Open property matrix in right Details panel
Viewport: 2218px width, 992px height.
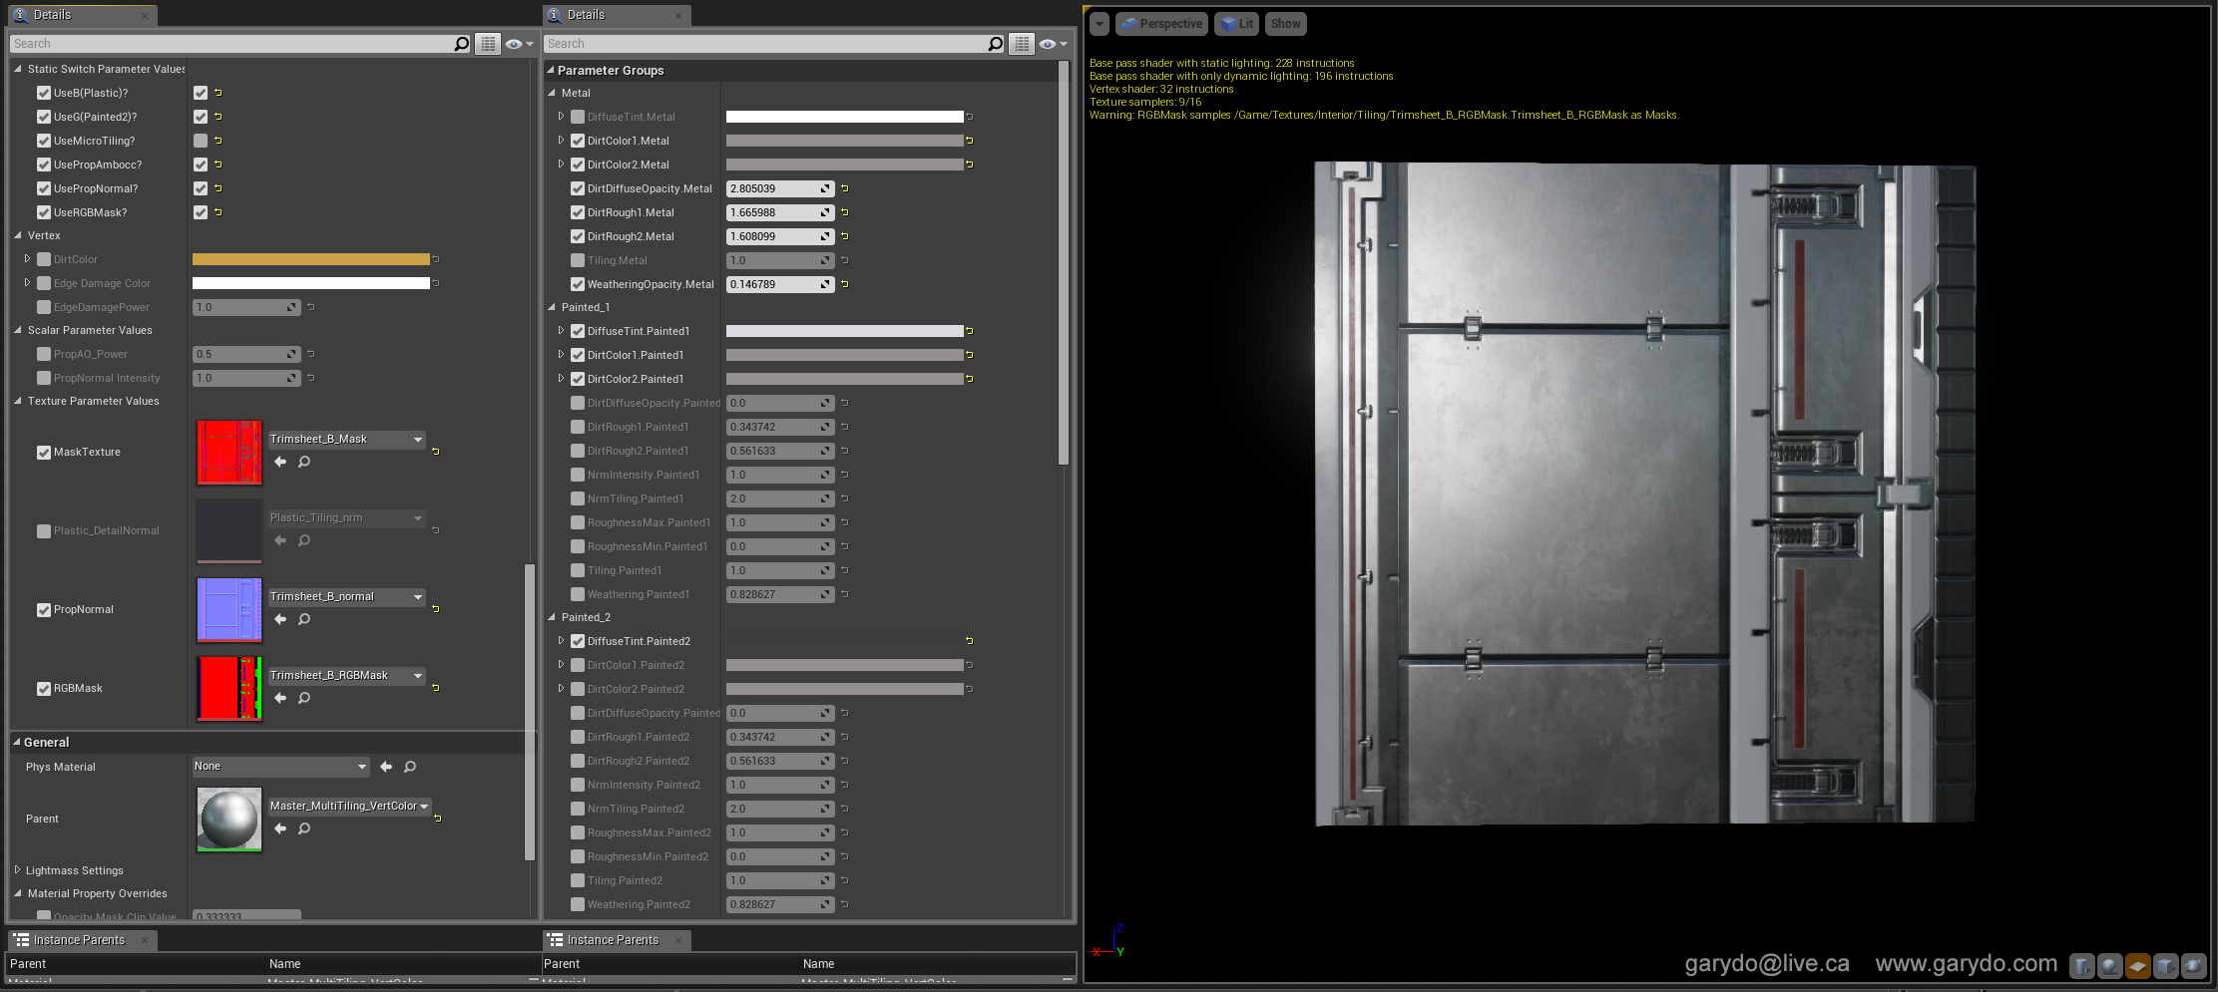tap(1021, 44)
